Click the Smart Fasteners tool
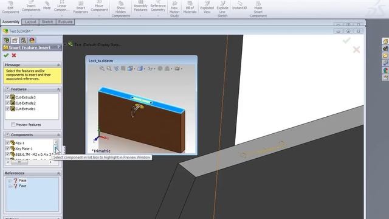The image size is (389, 219). [x=80, y=7]
